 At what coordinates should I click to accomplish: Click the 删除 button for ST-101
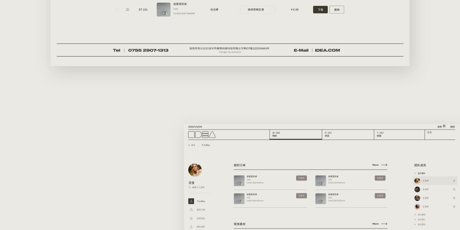point(337,10)
